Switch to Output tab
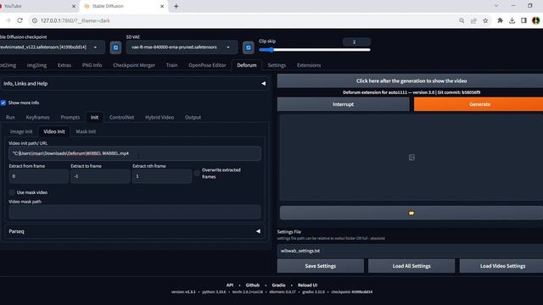 tap(193, 118)
